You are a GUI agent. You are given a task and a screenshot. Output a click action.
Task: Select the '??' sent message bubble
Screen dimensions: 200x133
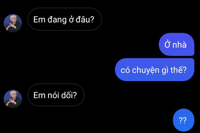[x=183, y=120]
